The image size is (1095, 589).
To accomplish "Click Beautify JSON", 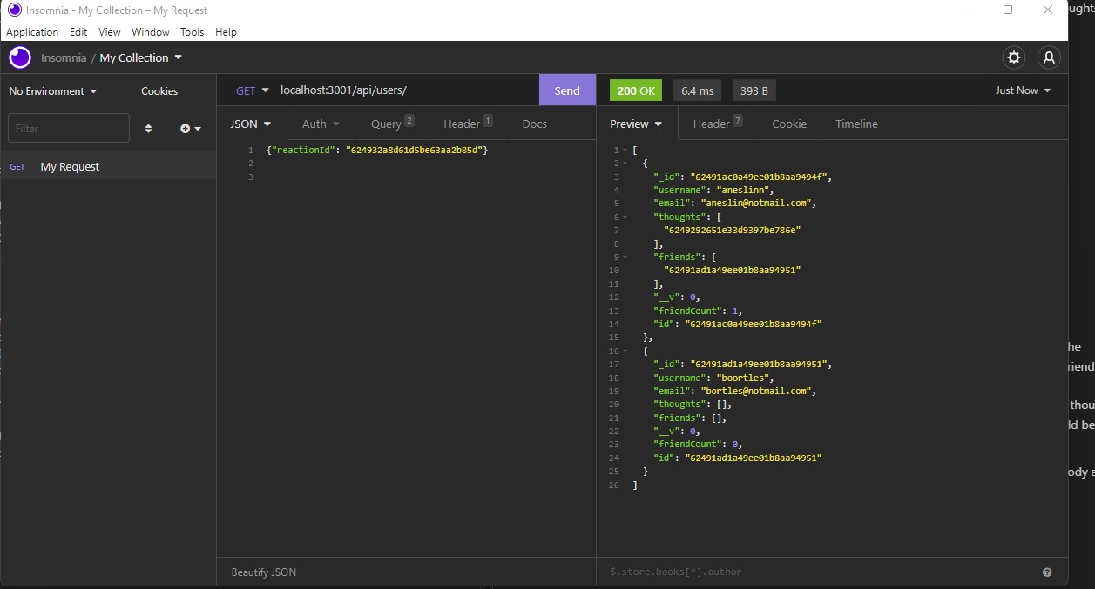I will 263,572.
